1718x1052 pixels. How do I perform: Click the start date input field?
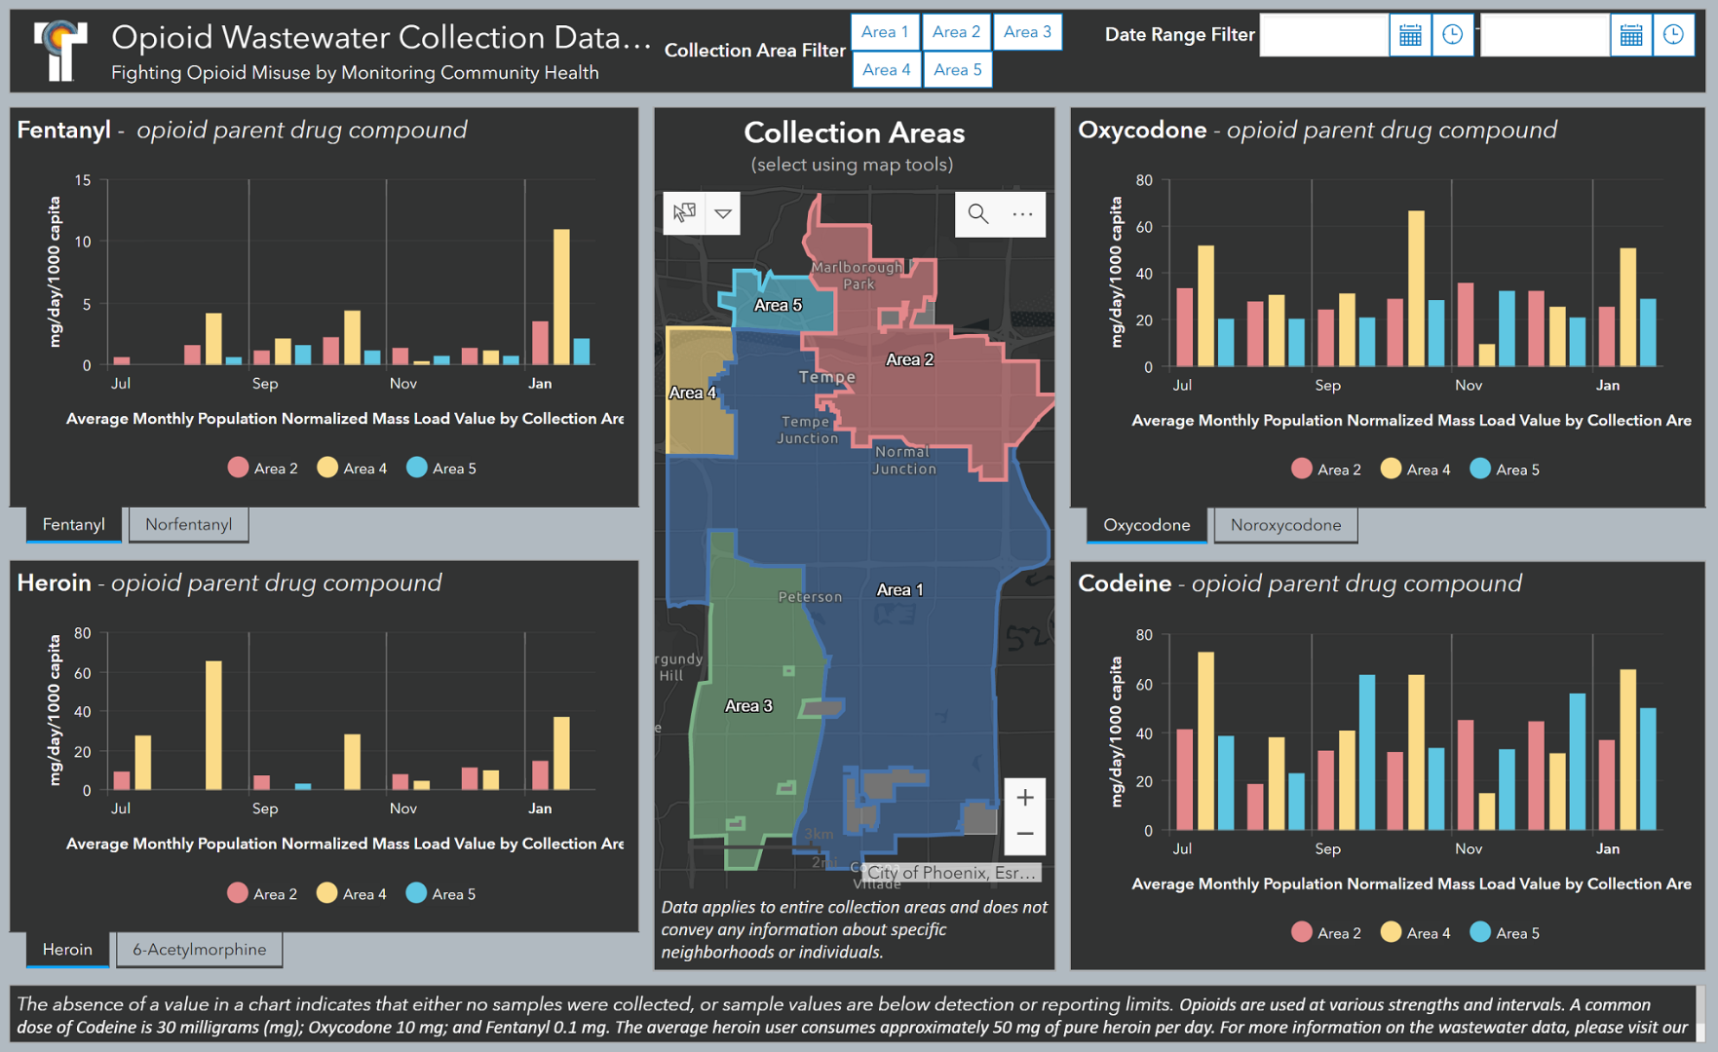tap(1325, 35)
